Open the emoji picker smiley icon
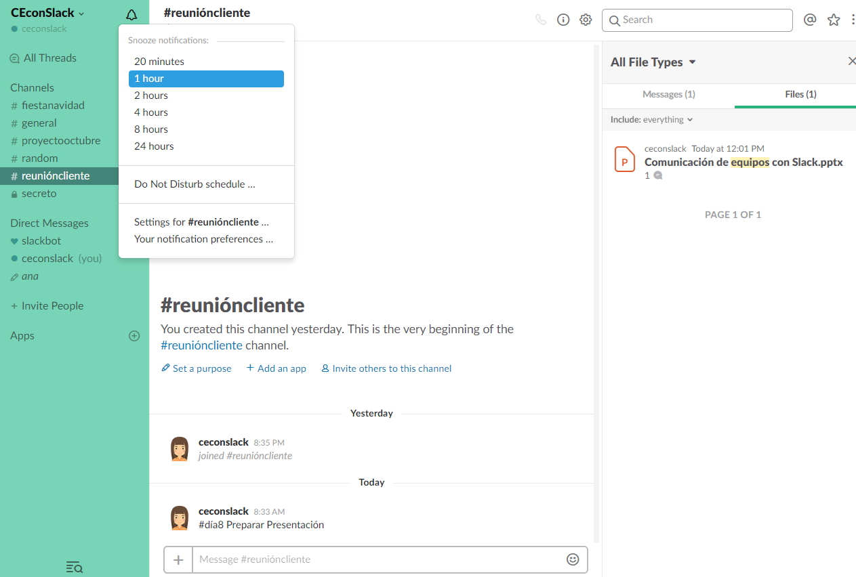This screenshot has height=577, width=856. [573, 559]
